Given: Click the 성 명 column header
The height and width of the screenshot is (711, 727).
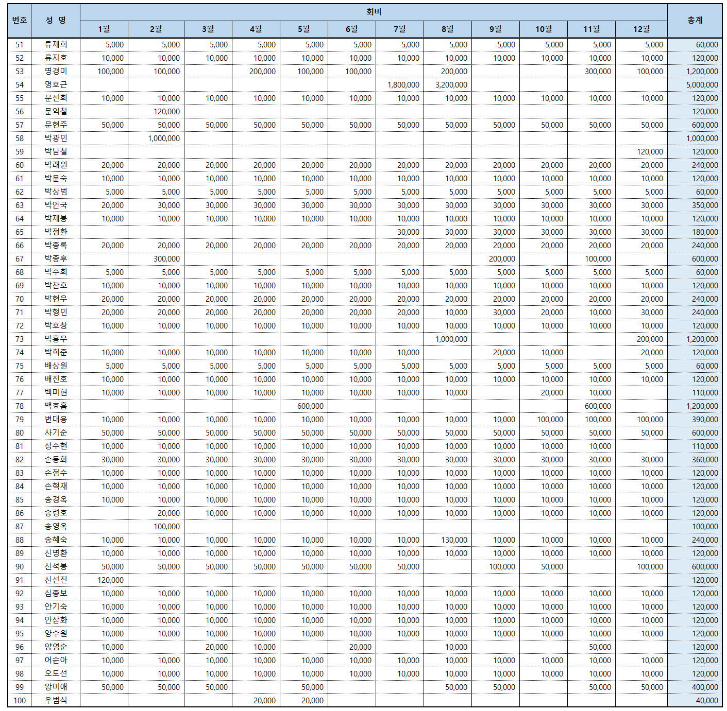Looking at the screenshot, I should tap(56, 21).
